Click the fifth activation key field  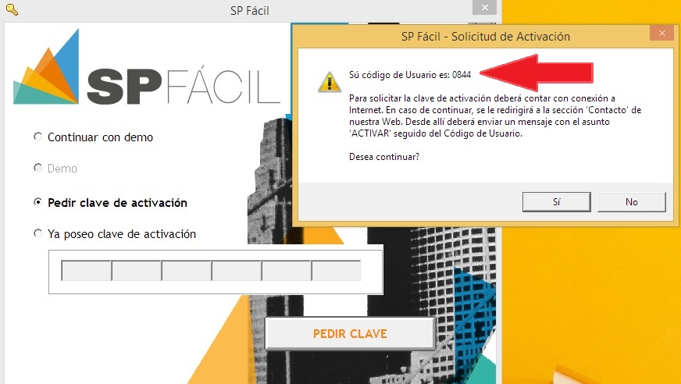coord(286,270)
